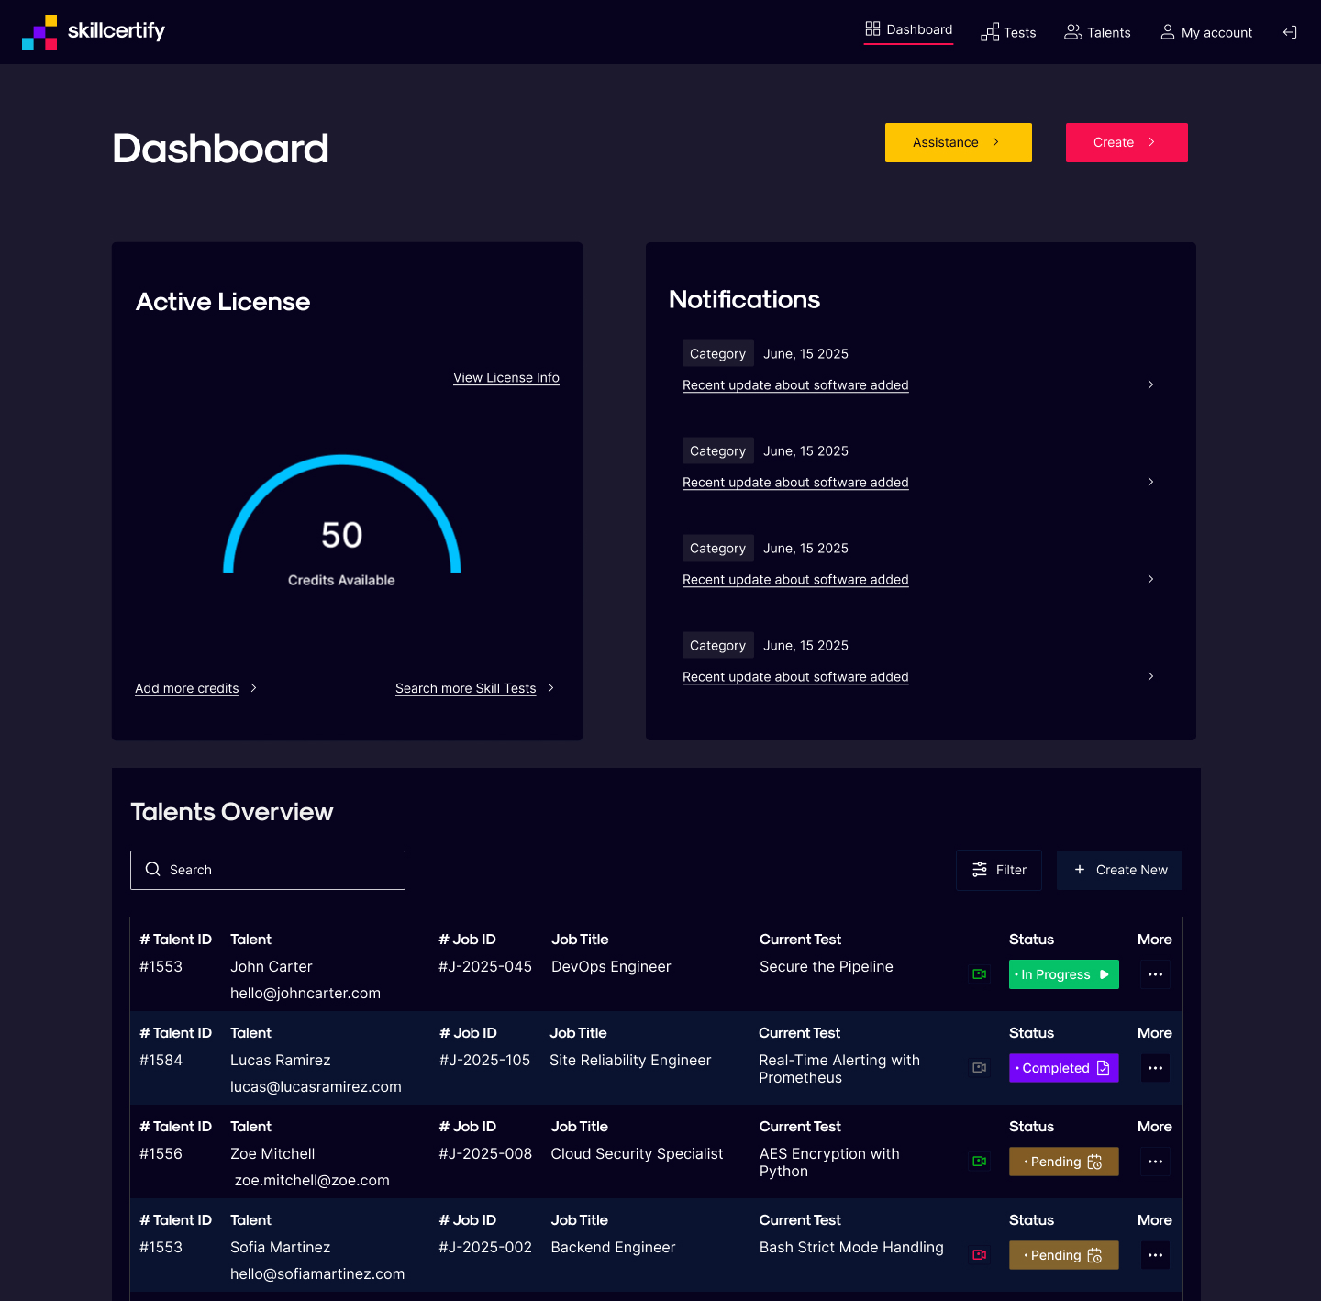Open the View License Info link

click(505, 378)
